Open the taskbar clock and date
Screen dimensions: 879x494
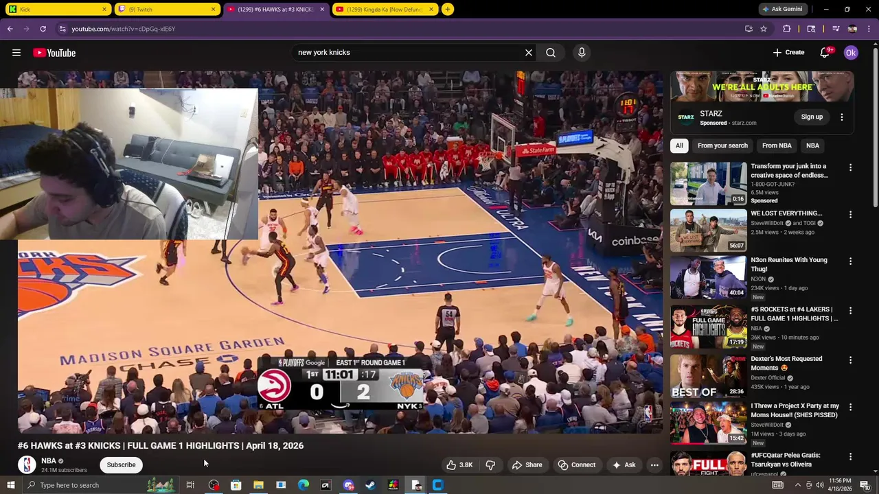click(x=840, y=485)
